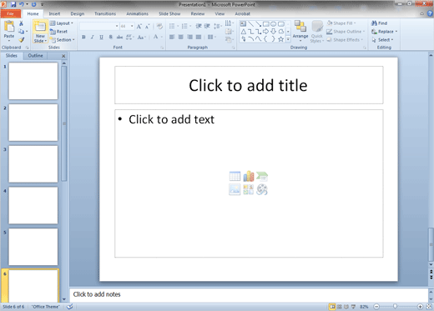Open the Arrange dropdown
This screenshot has height=311, width=434.
click(x=300, y=32)
